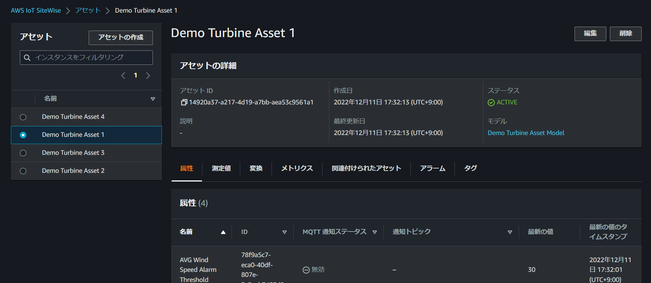Image resolution: width=651 pixels, height=283 pixels.
Task: Click breadcrumb chevron after AWS IoT SiteWise
Action: coord(68,11)
